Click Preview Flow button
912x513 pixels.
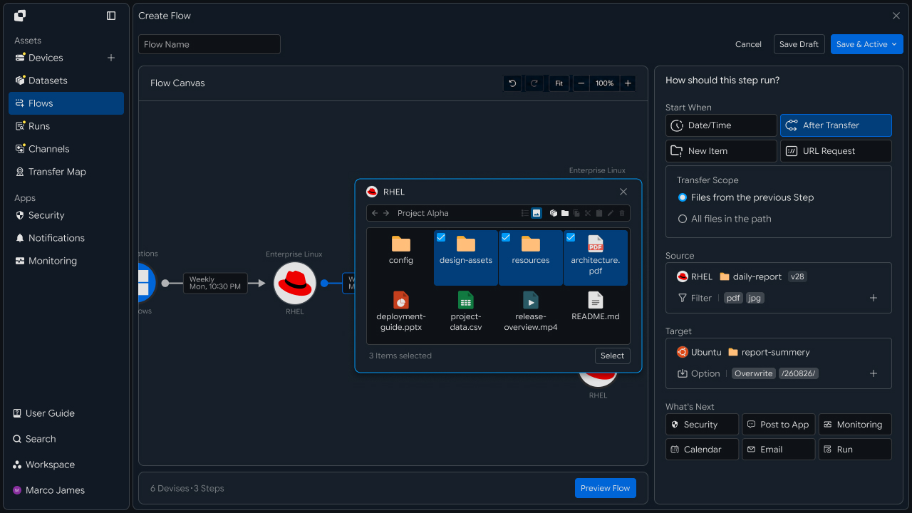coord(605,488)
